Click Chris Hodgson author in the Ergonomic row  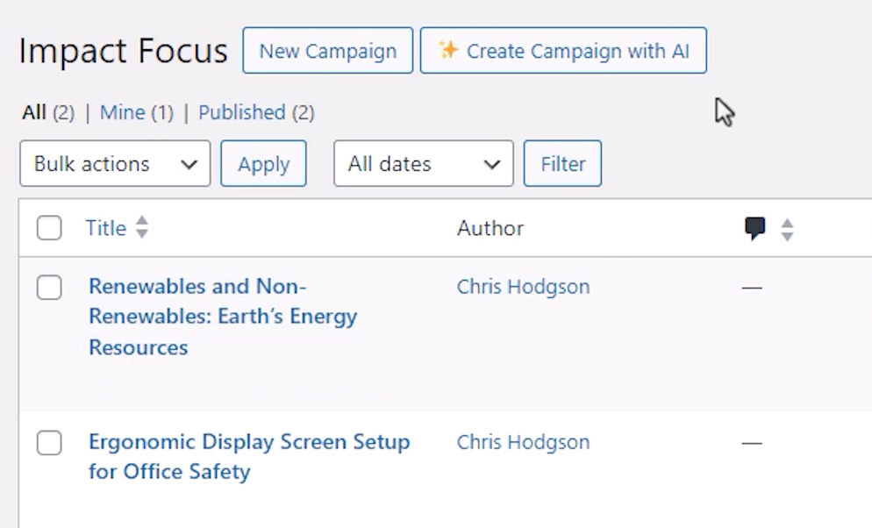[x=523, y=443]
